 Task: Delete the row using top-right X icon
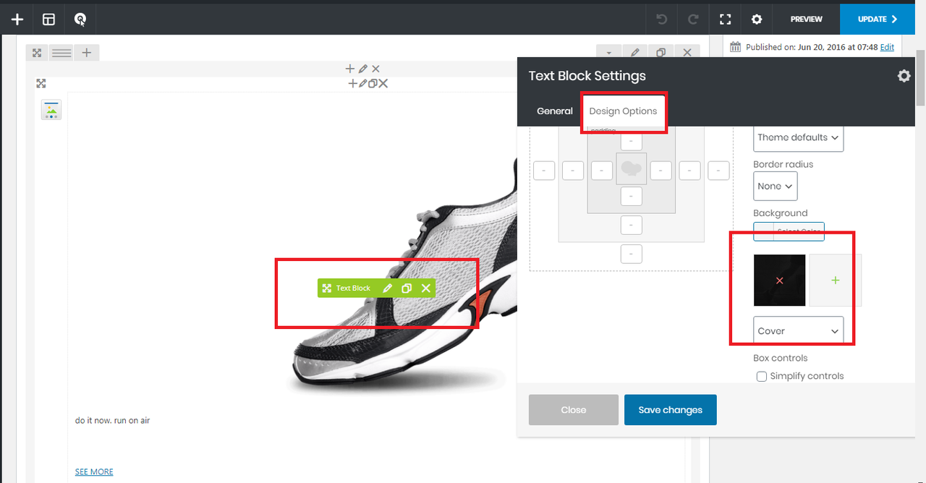click(687, 53)
